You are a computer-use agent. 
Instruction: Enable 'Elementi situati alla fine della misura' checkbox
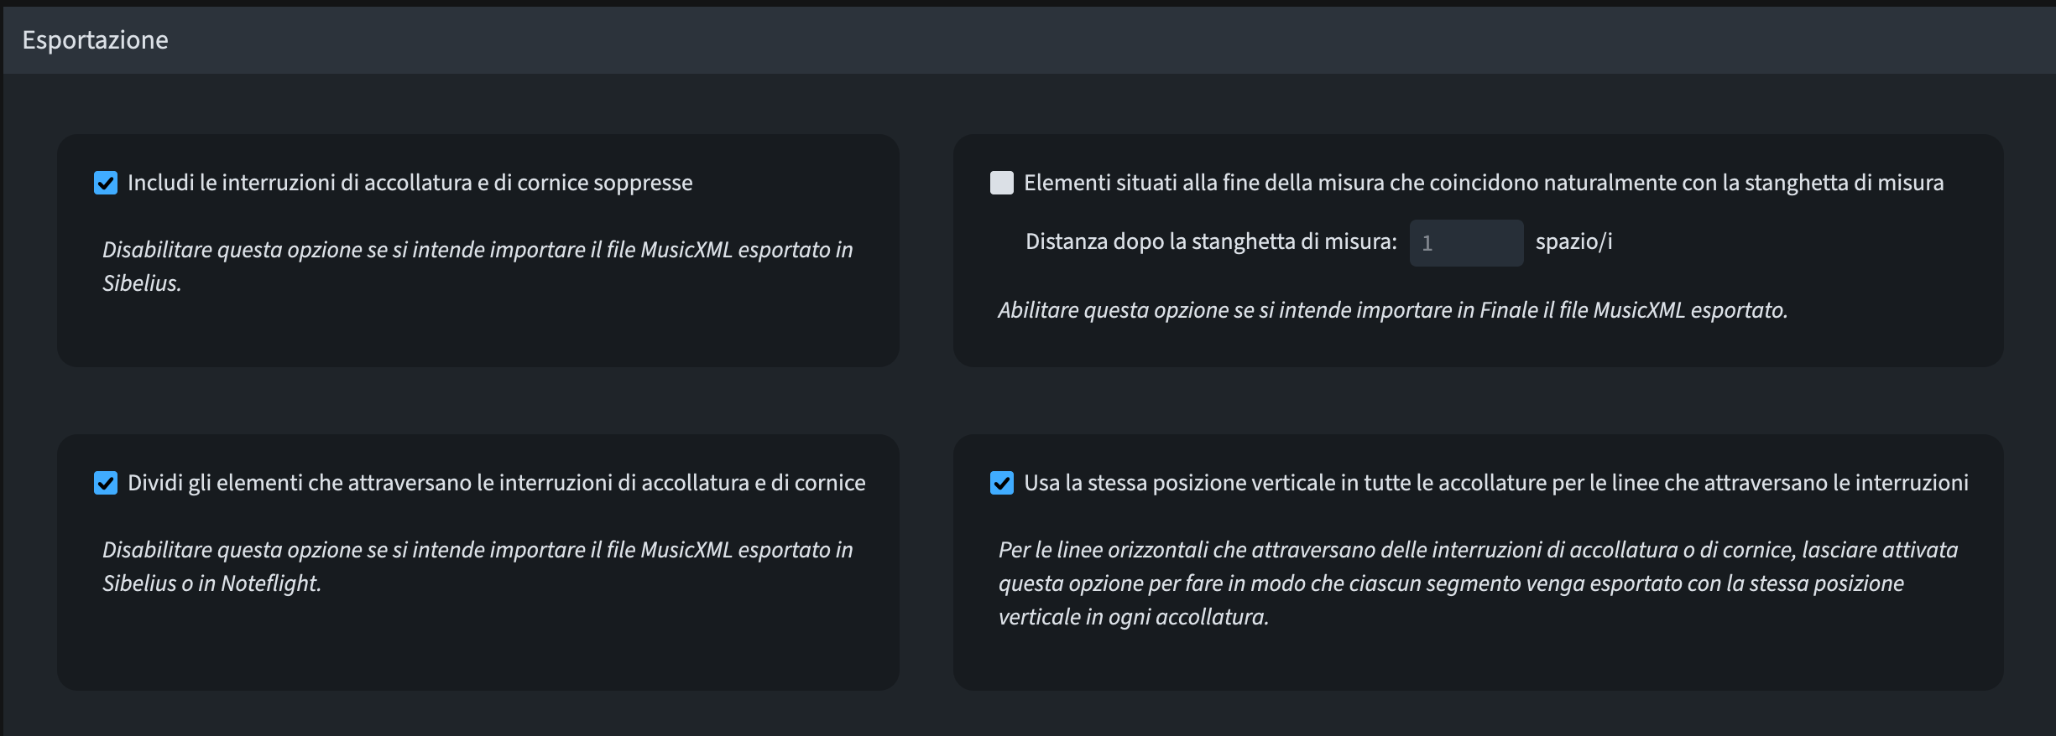(x=1004, y=183)
